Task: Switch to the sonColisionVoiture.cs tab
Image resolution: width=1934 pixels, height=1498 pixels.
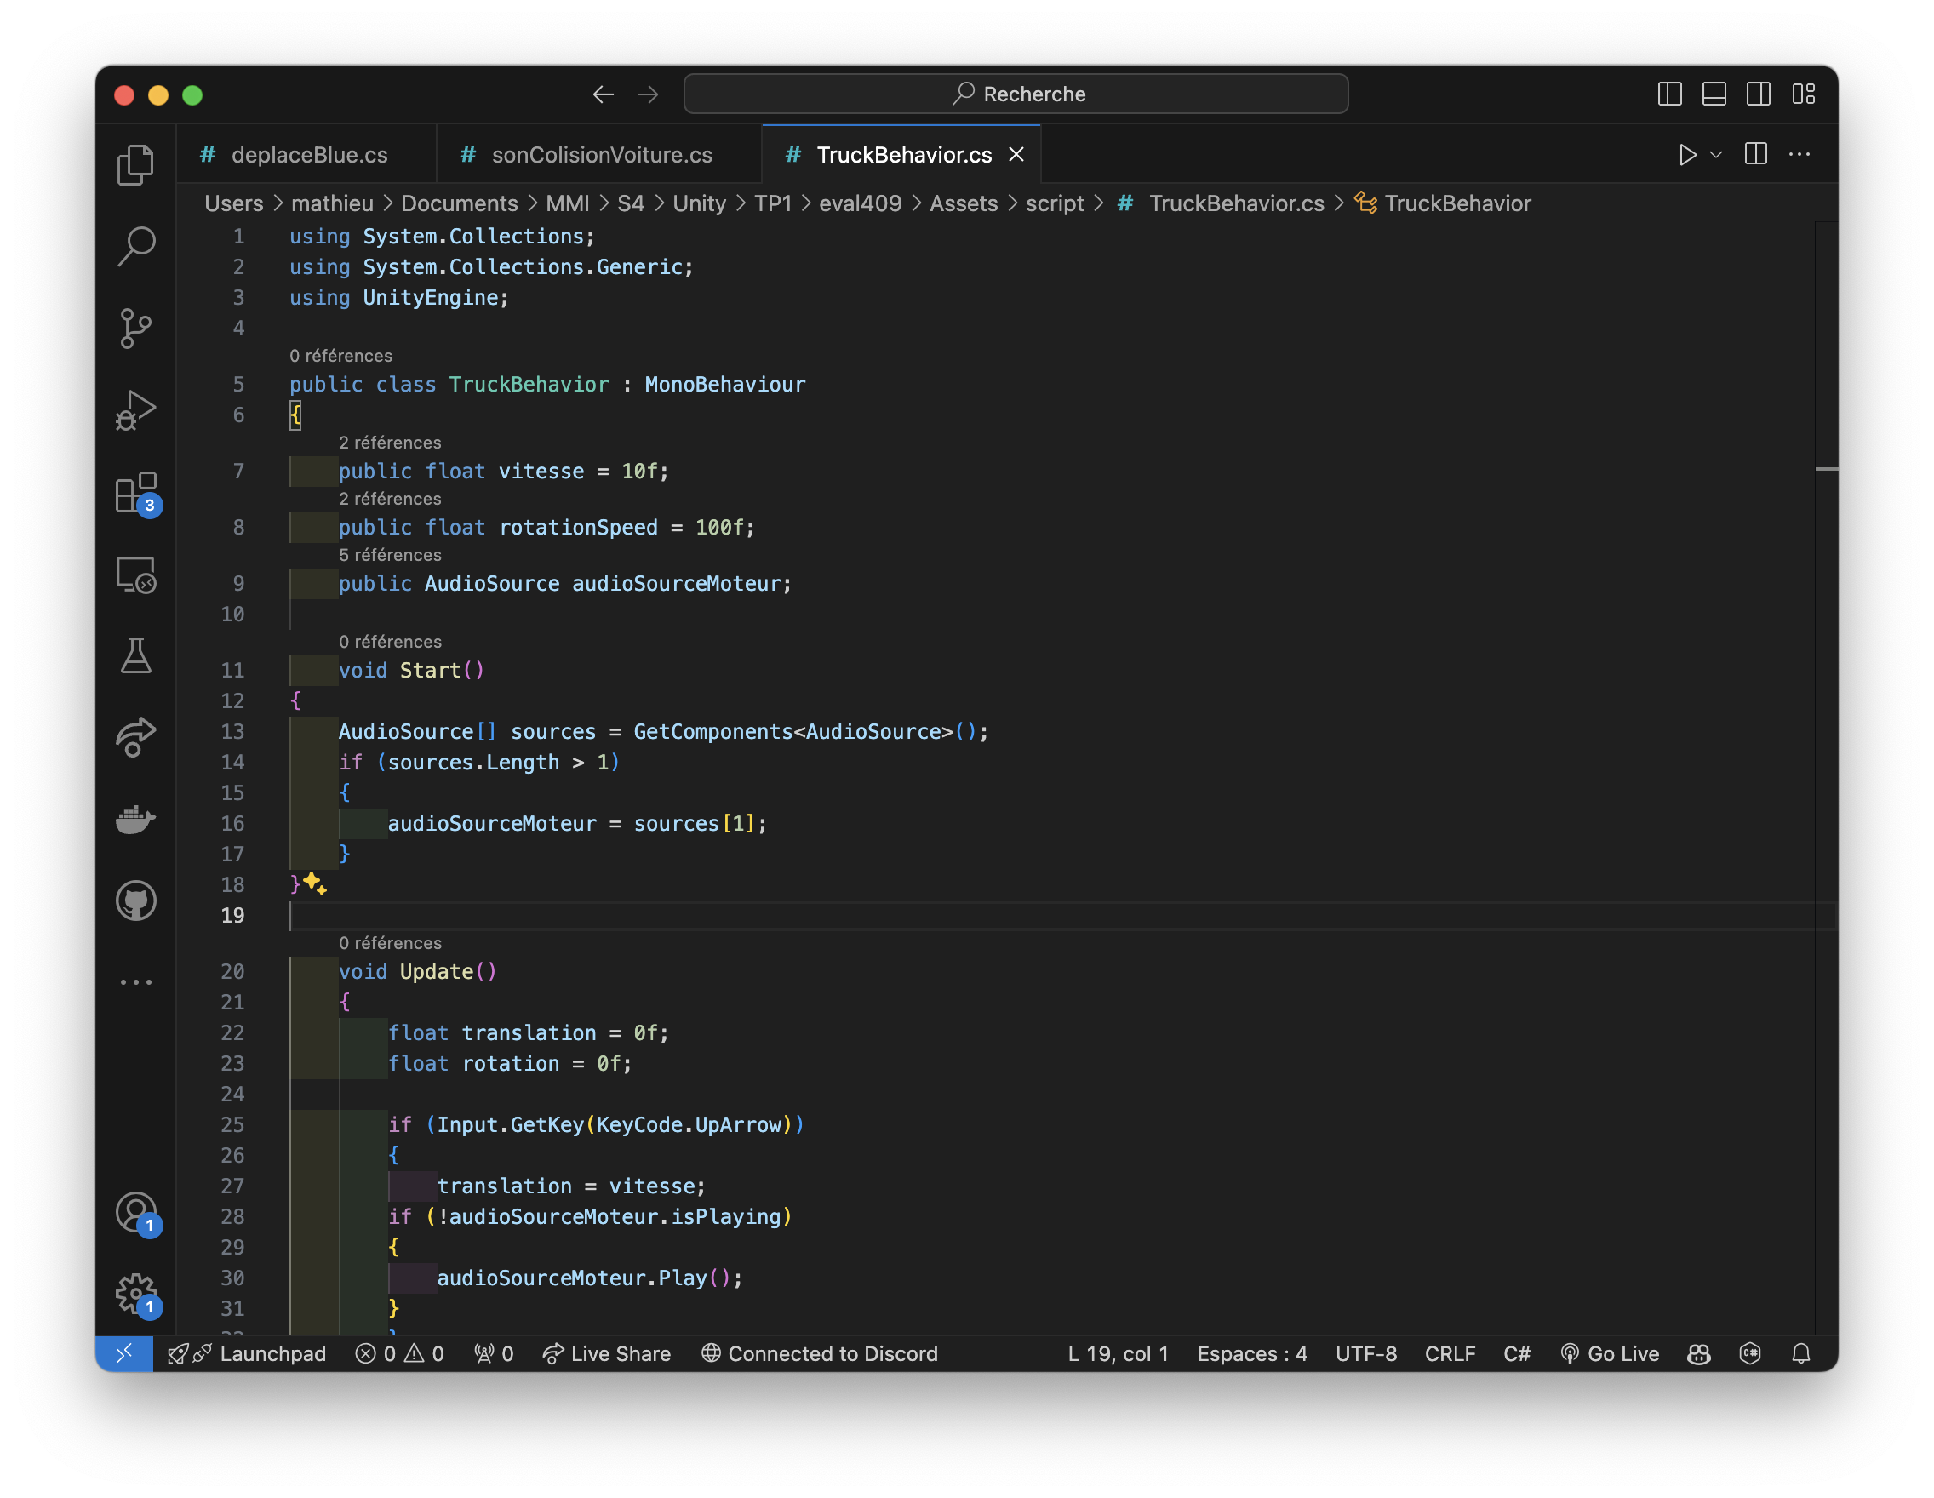Action: click(x=599, y=155)
